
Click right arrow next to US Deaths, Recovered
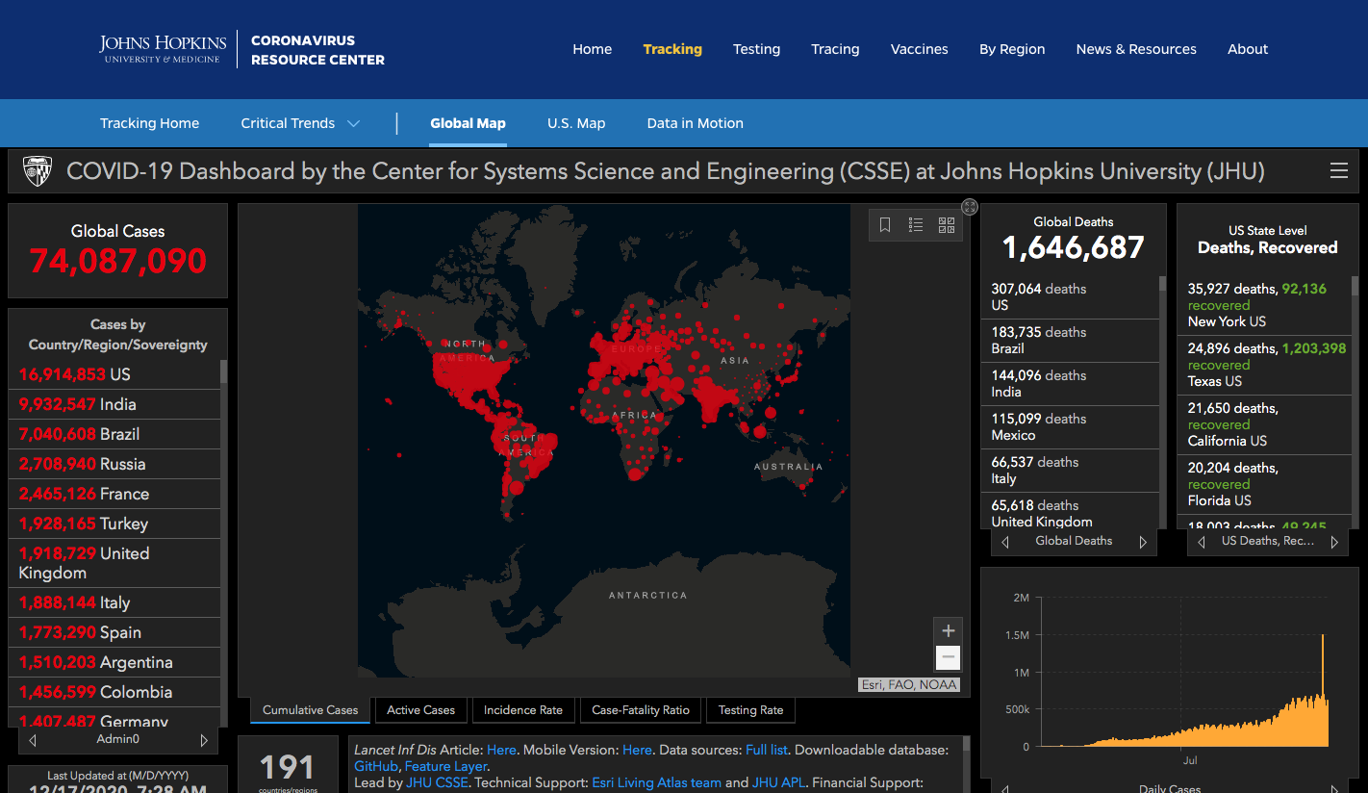[x=1334, y=542]
